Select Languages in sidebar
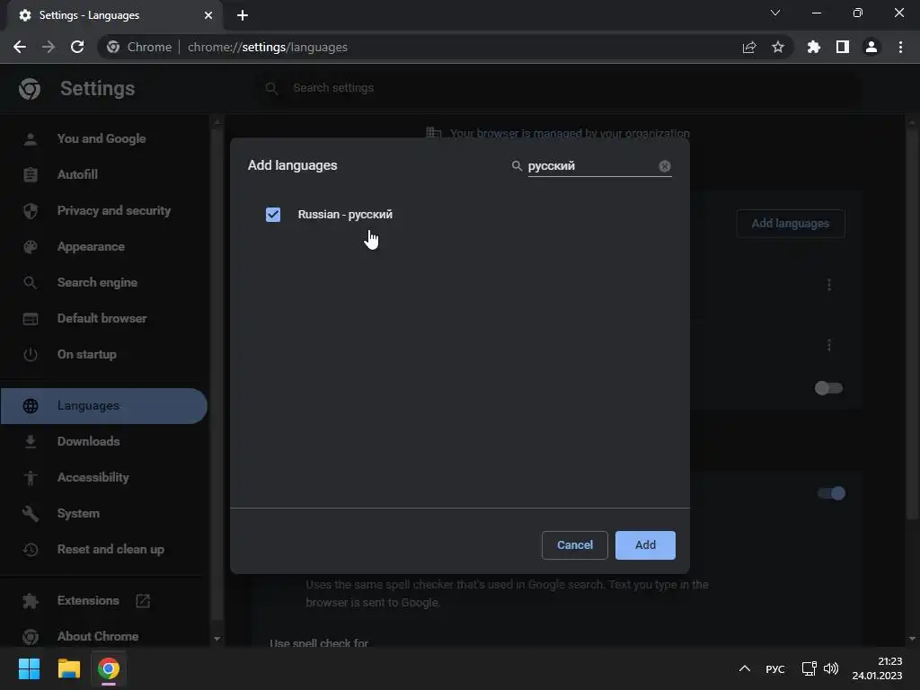Image resolution: width=920 pixels, height=690 pixels. point(104,406)
